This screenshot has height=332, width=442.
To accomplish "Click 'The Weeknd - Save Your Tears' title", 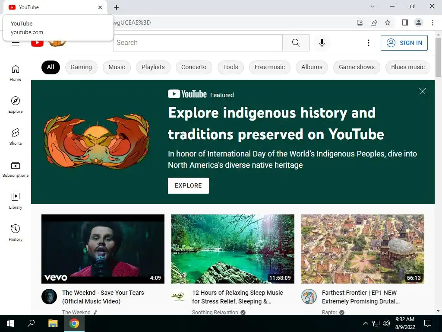I will 103,297.
